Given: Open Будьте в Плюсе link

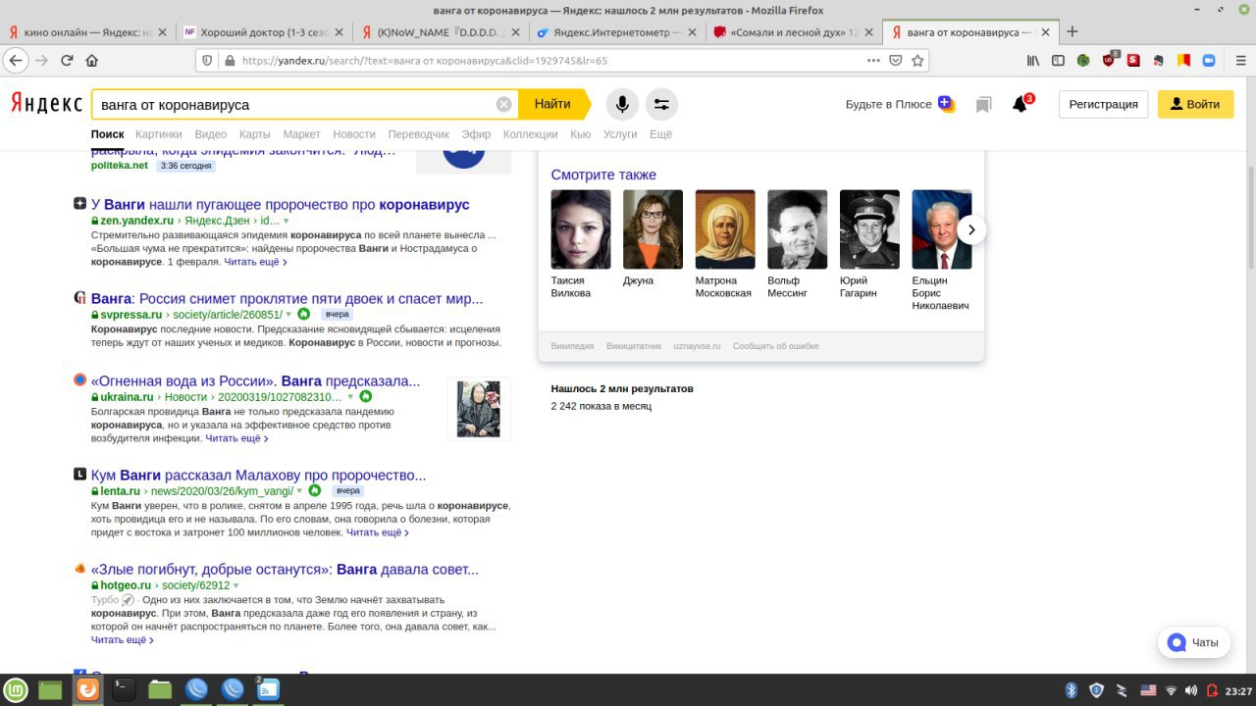Looking at the screenshot, I should 899,104.
